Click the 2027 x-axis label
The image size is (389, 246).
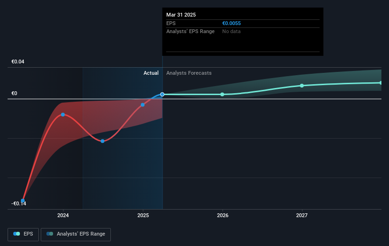click(302, 215)
